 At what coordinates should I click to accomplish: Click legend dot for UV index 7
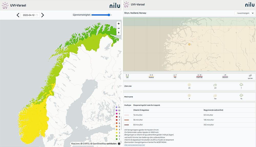point(116,120)
